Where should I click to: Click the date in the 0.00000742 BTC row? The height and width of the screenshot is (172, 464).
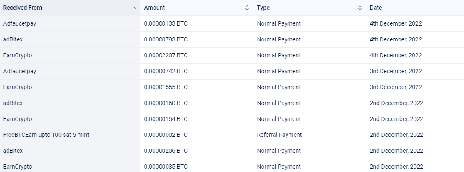[396, 71]
